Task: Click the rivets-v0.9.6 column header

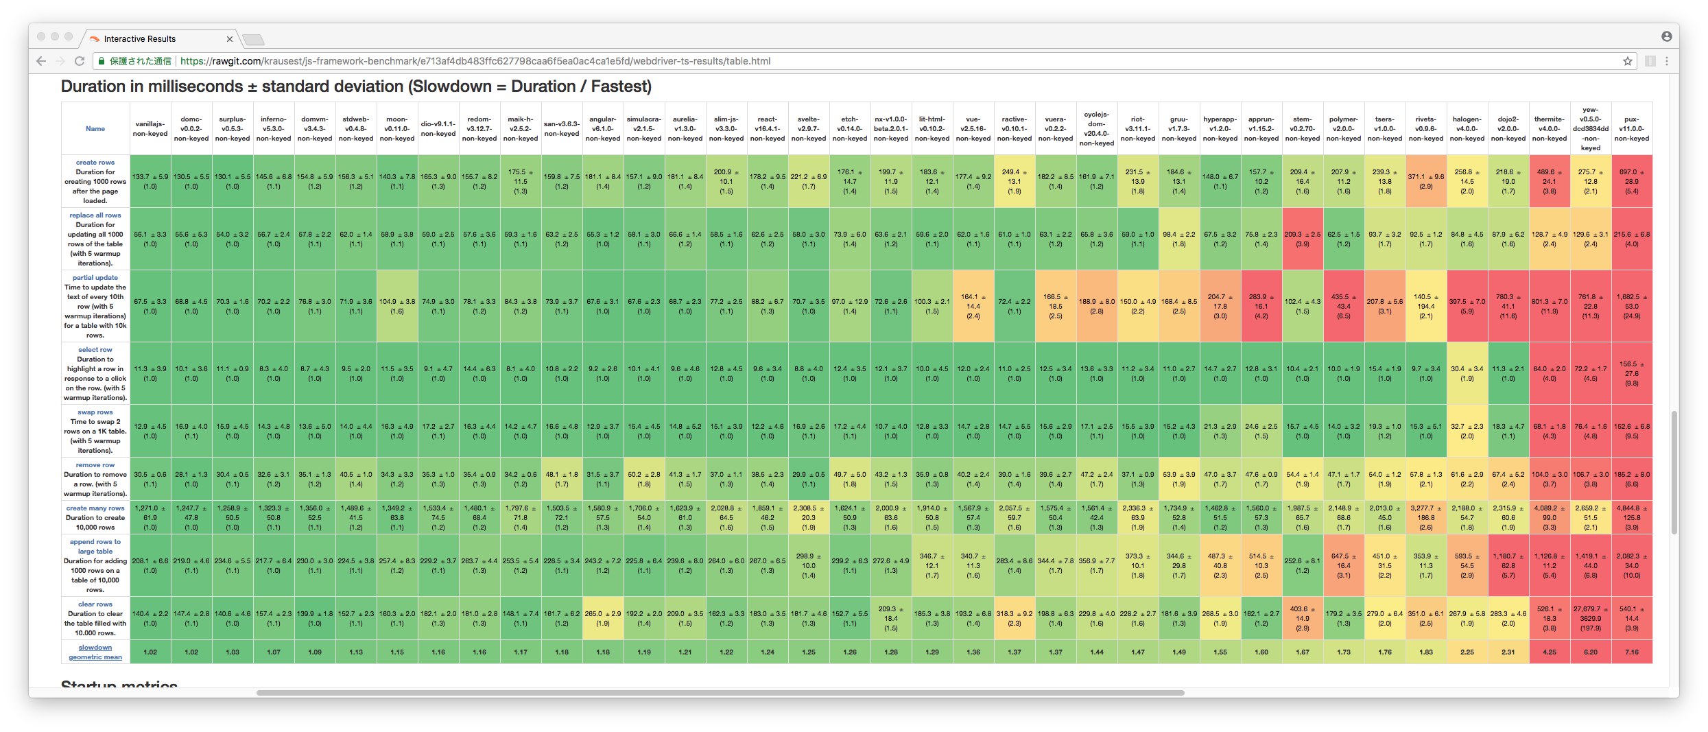Action: (1426, 129)
